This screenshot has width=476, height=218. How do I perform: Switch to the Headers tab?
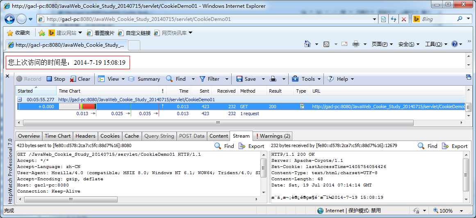click(85, 136)
